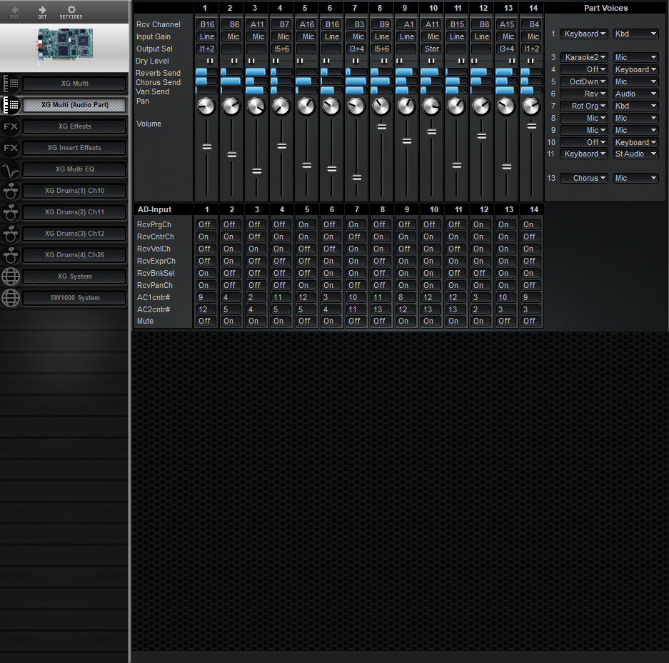Open XG Drums(3) Ch12 button
The width and height of the screenshot is (669, 663).
tap(75, 234)
